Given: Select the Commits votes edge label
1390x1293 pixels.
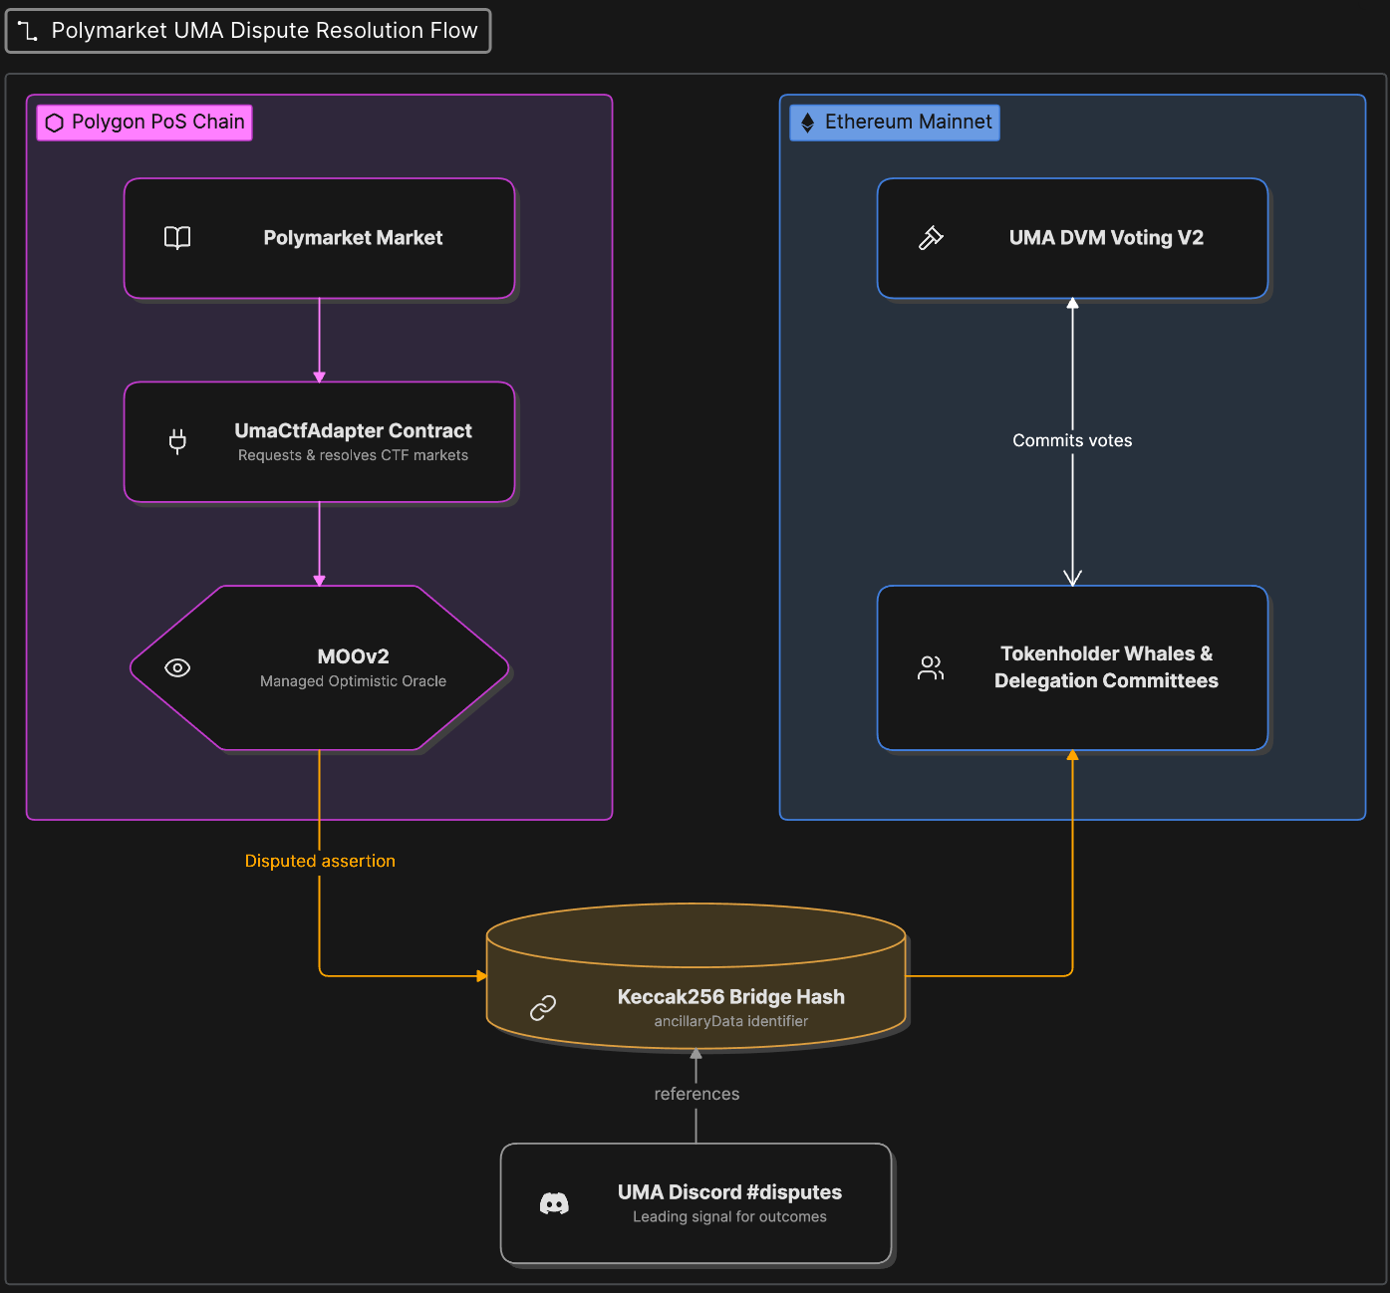Looking at the screenshot, I should (x=1072, y=440).
